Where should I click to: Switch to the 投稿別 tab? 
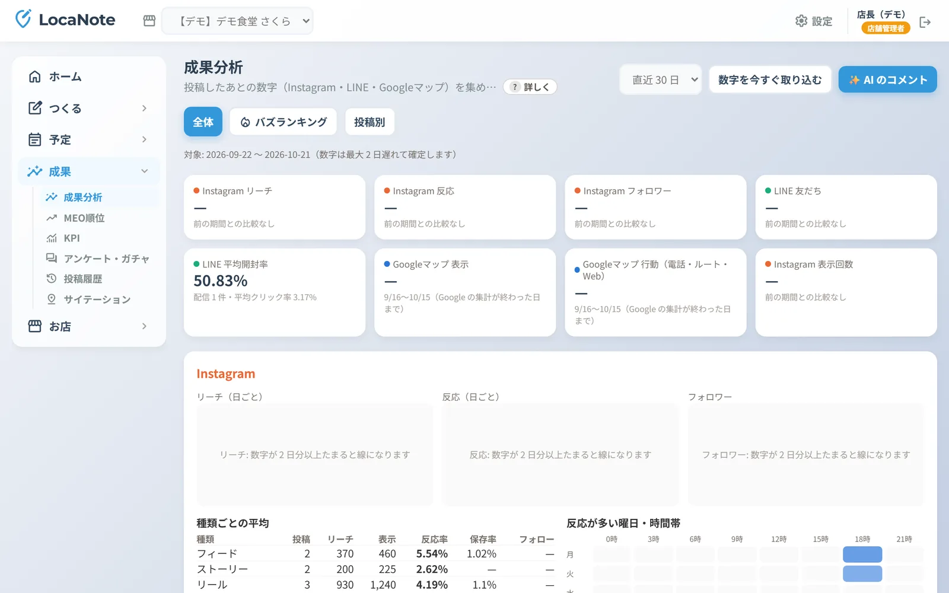[x=370, y=122]
